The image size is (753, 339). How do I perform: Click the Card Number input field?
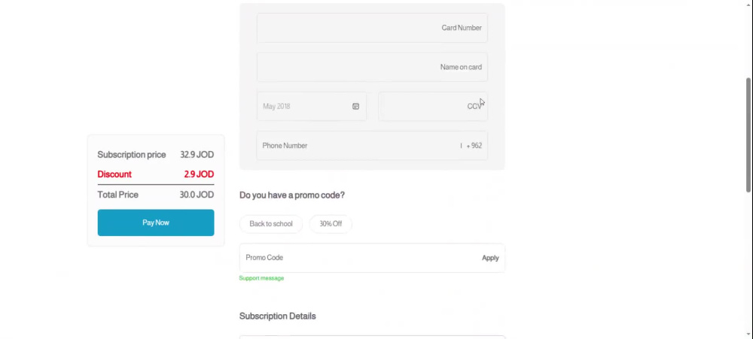[372, 28]
